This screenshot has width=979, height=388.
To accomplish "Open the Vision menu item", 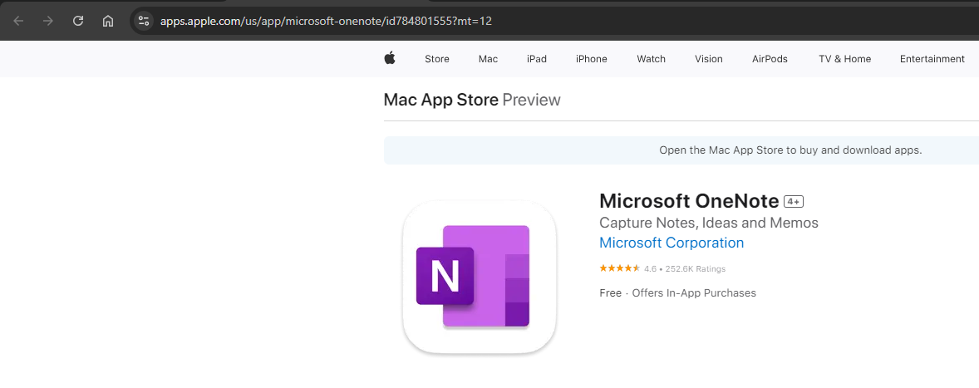I will (x=709, y=59).
